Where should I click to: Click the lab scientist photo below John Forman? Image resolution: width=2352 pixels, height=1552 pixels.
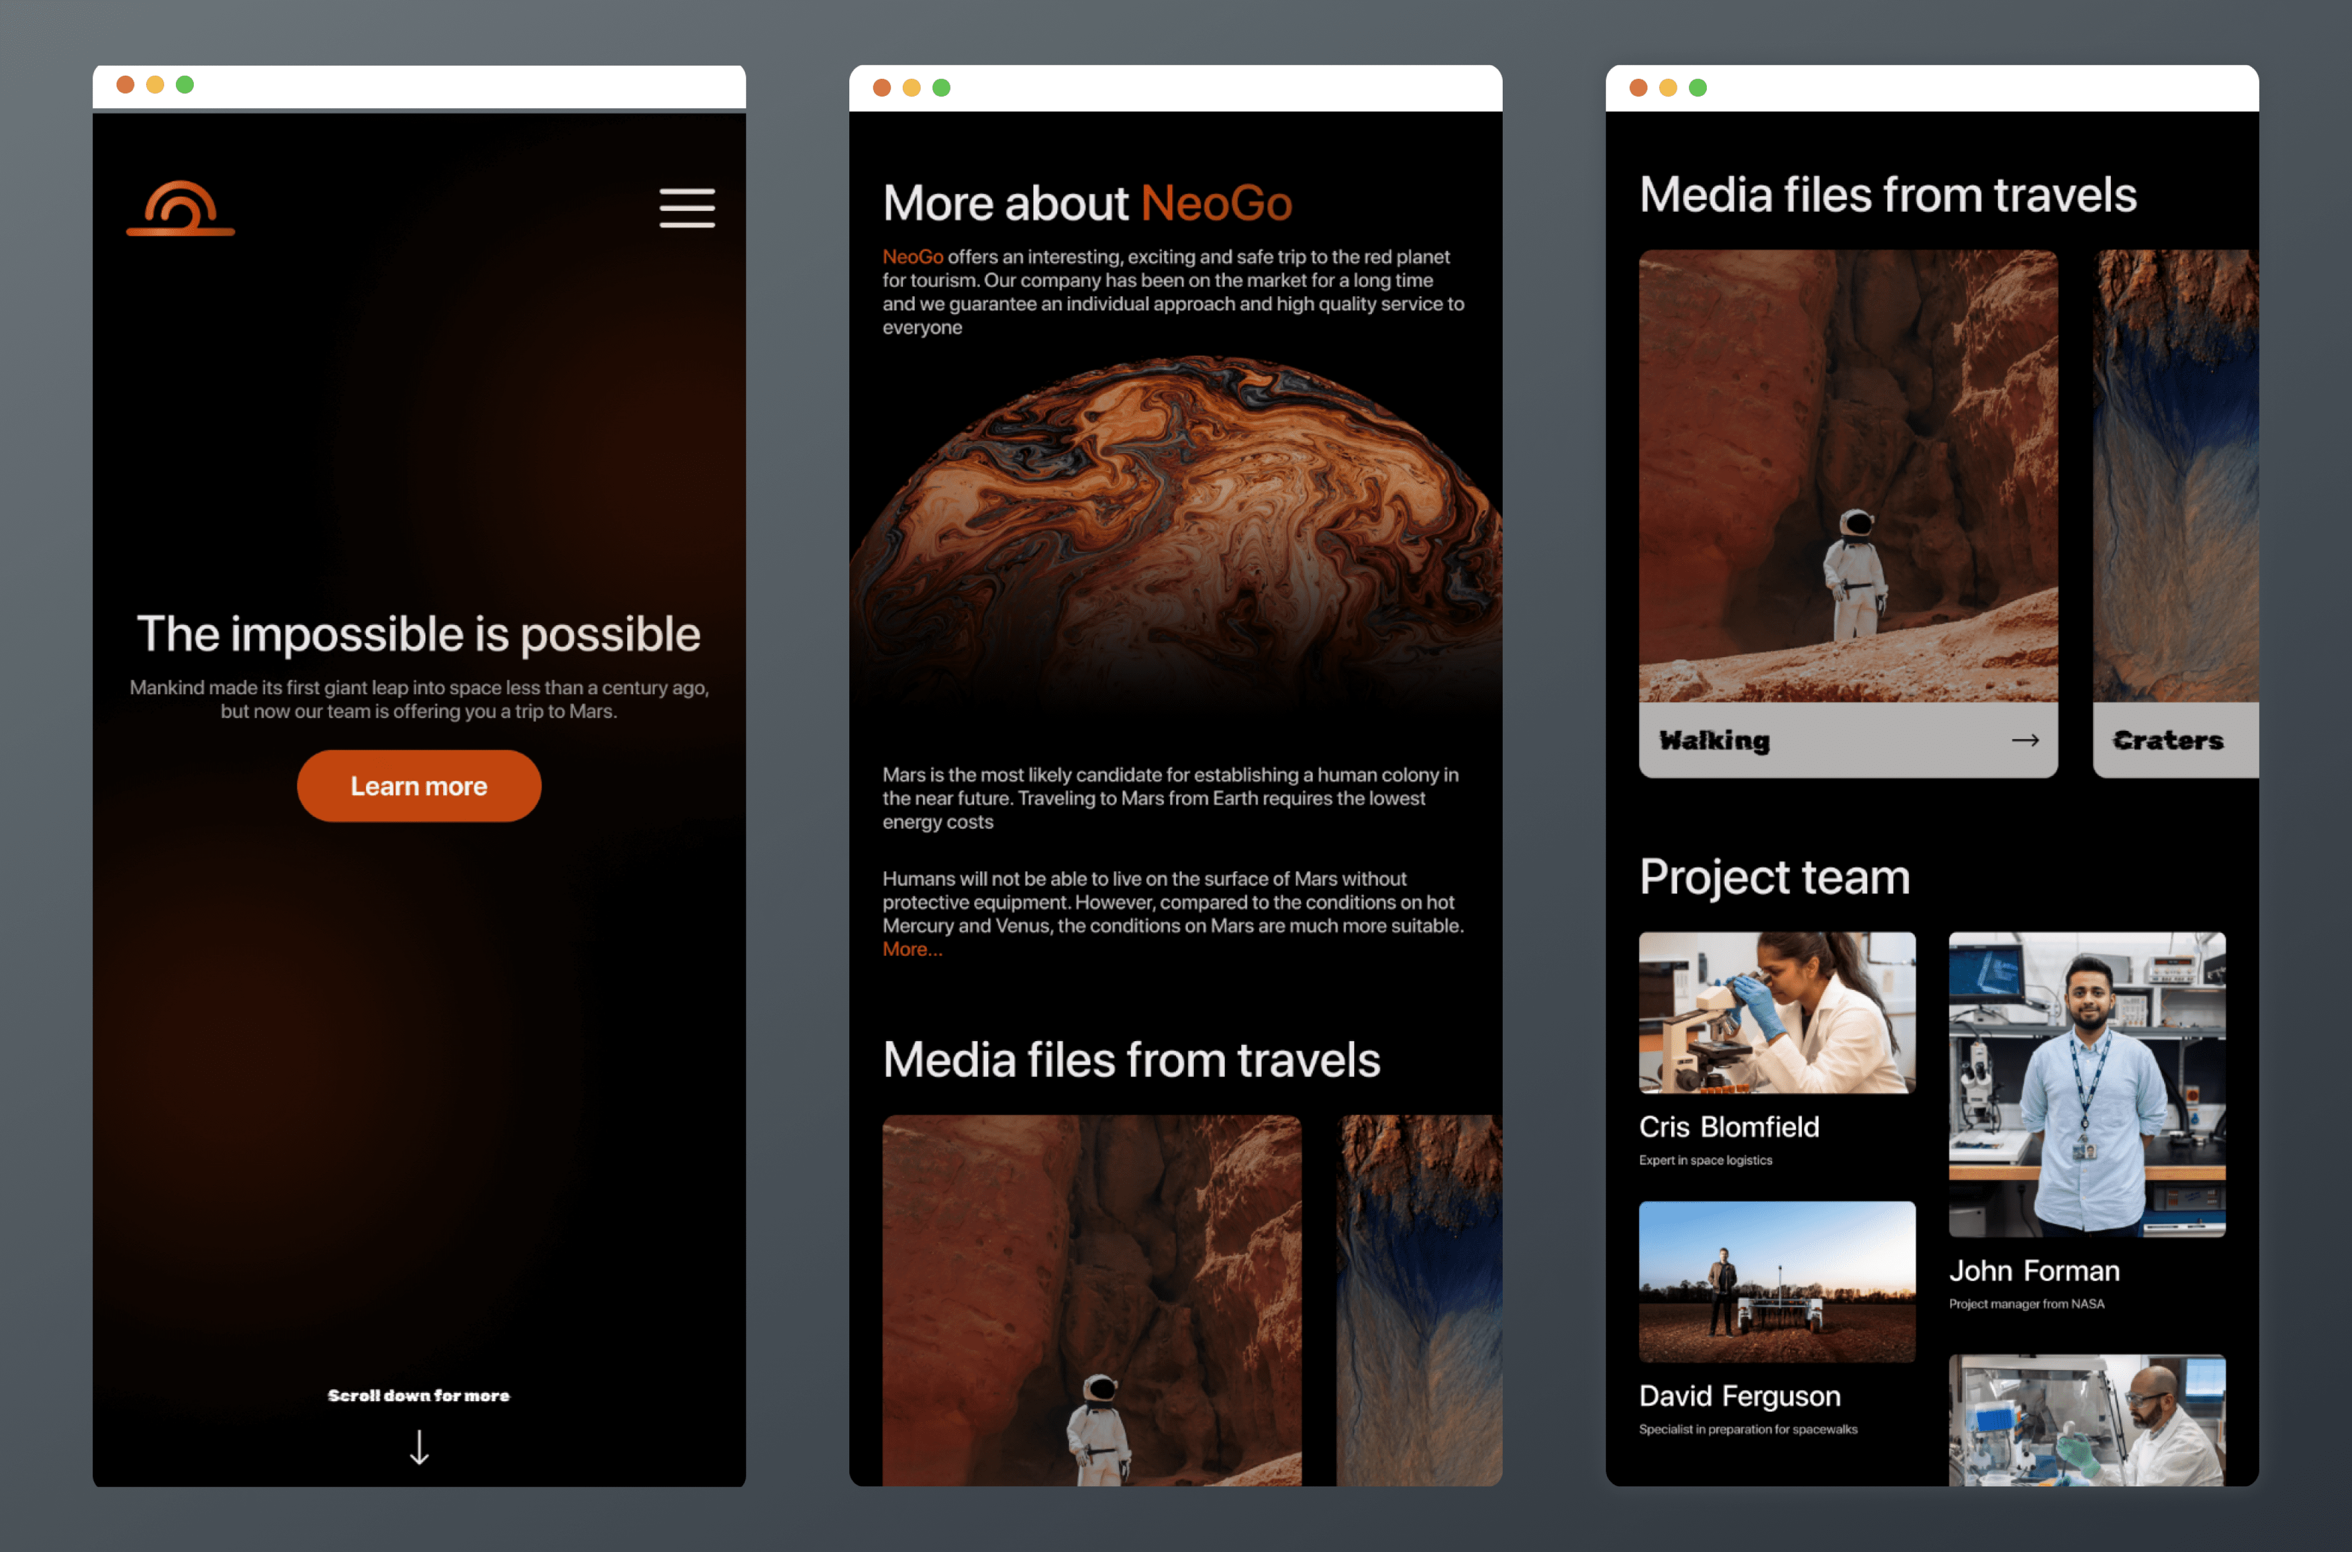pyautogui.click(x=2087, y=1420)
